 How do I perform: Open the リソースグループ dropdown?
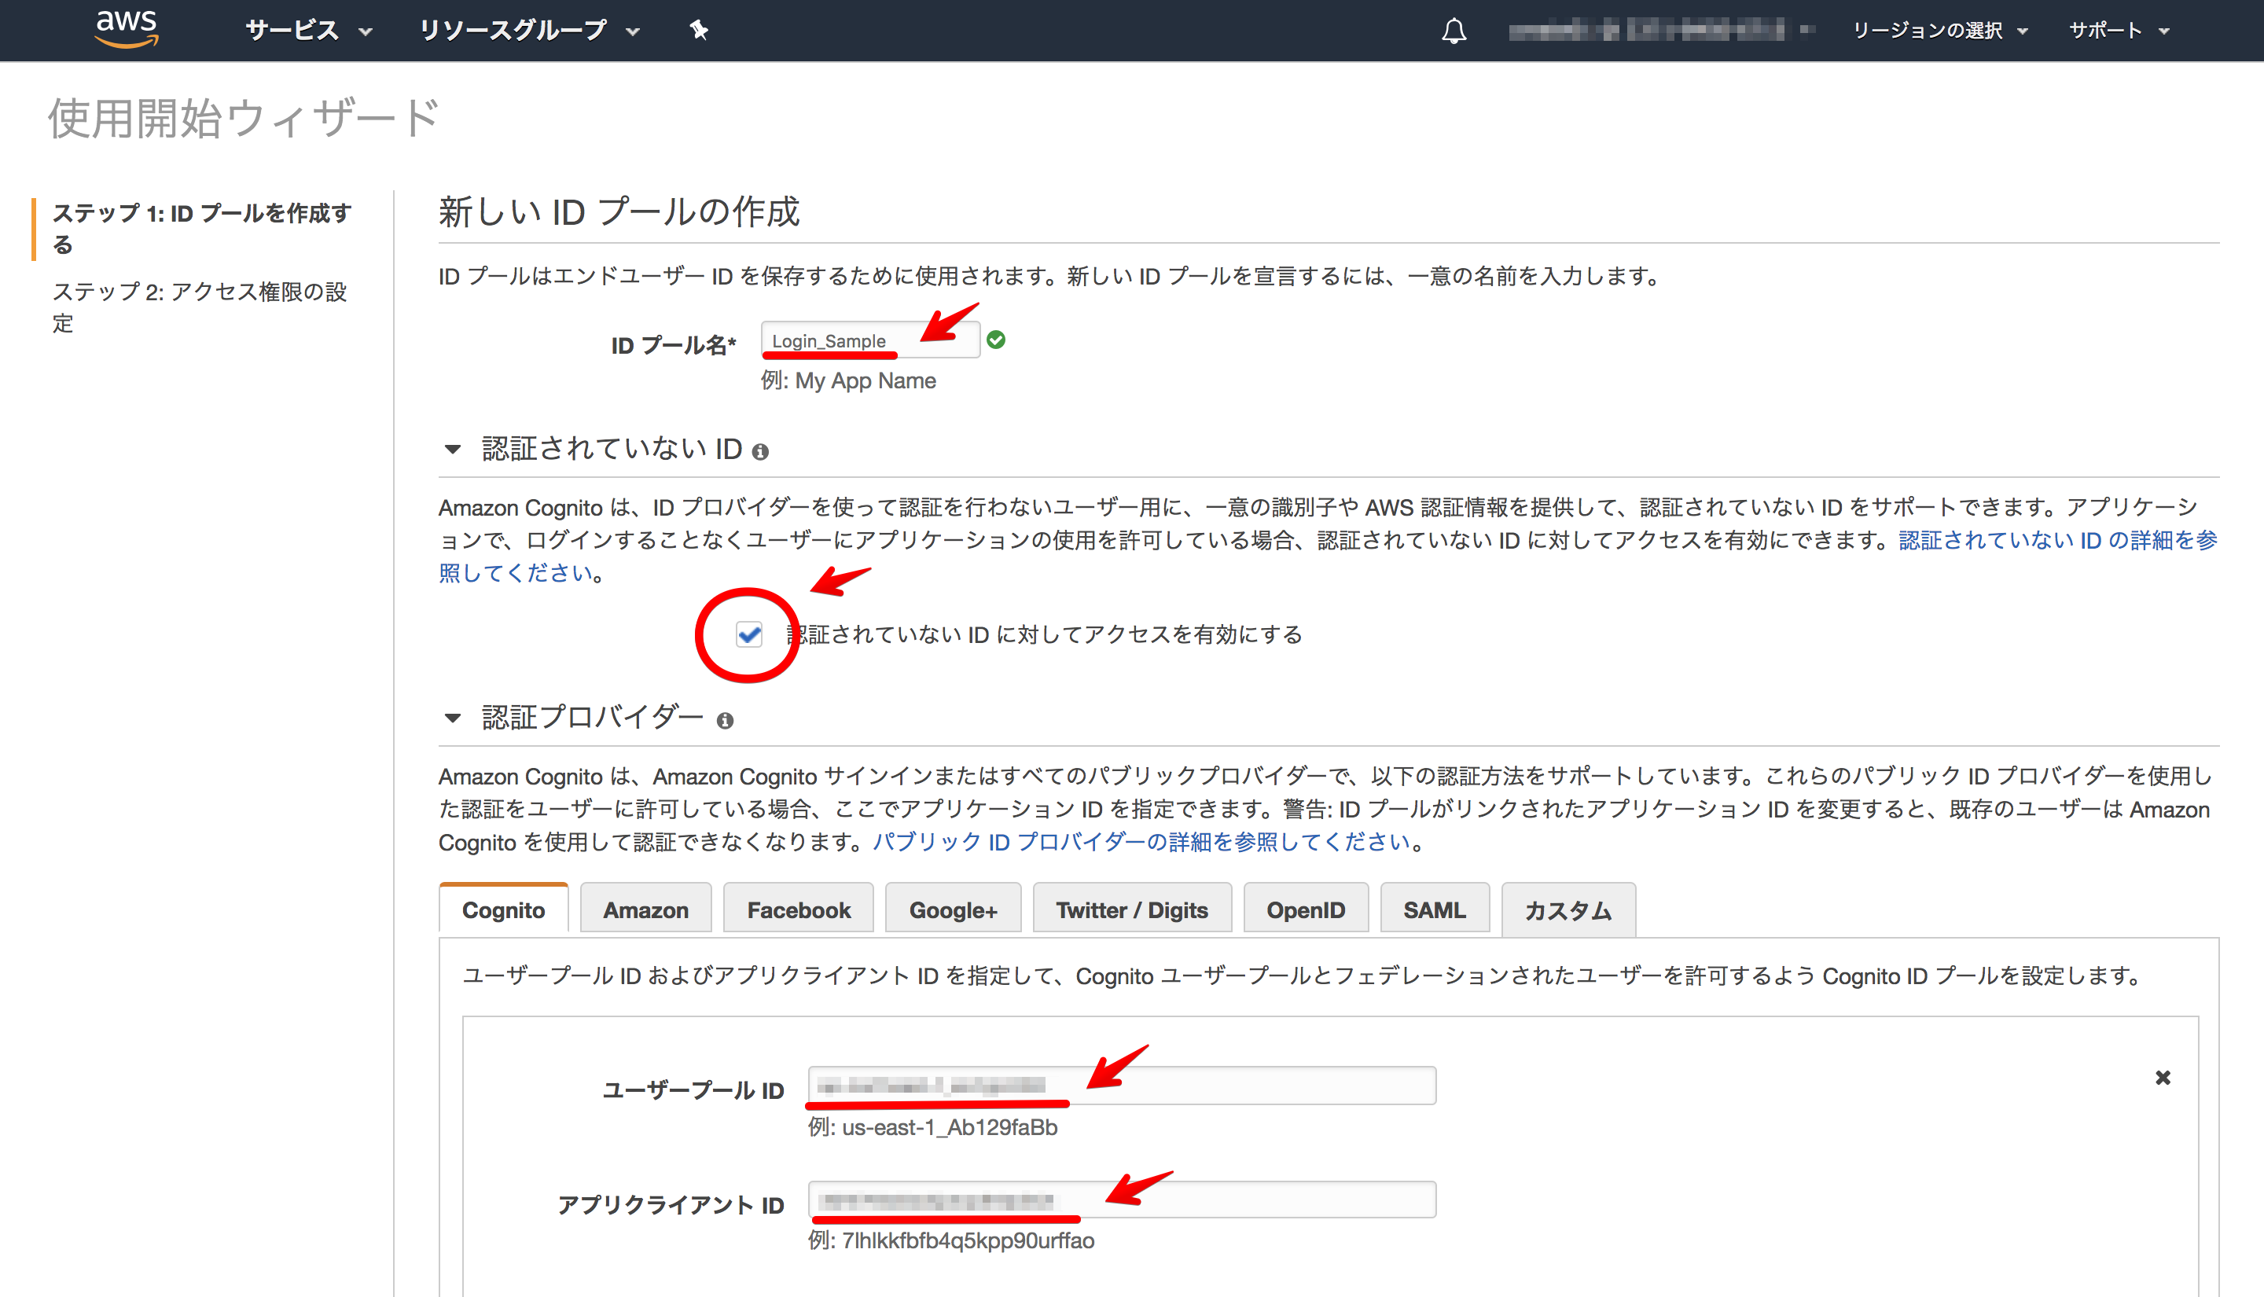click(x=529, y=31)
